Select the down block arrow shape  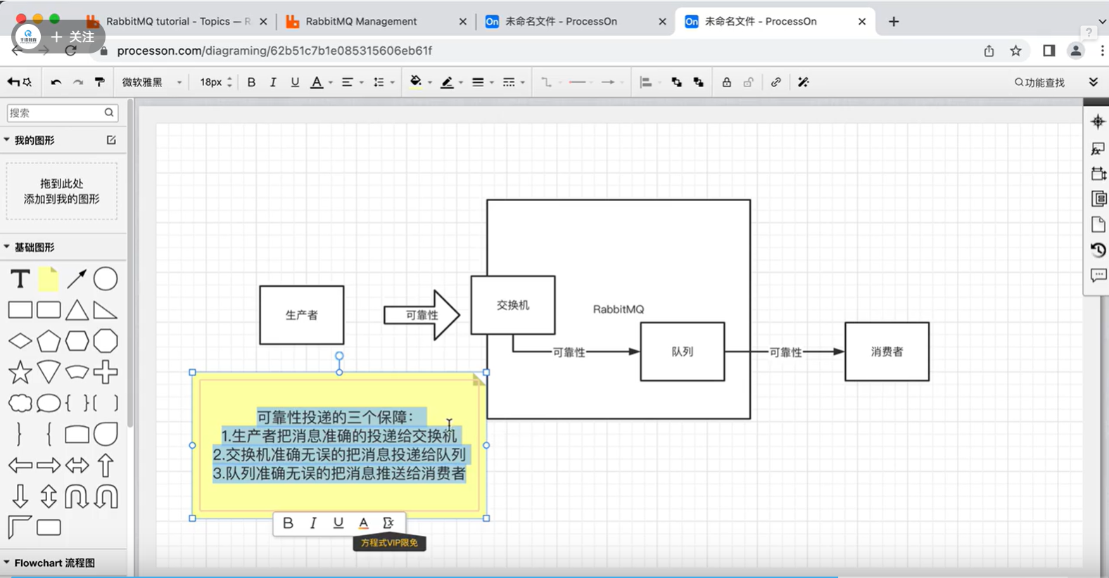(20, 496)
